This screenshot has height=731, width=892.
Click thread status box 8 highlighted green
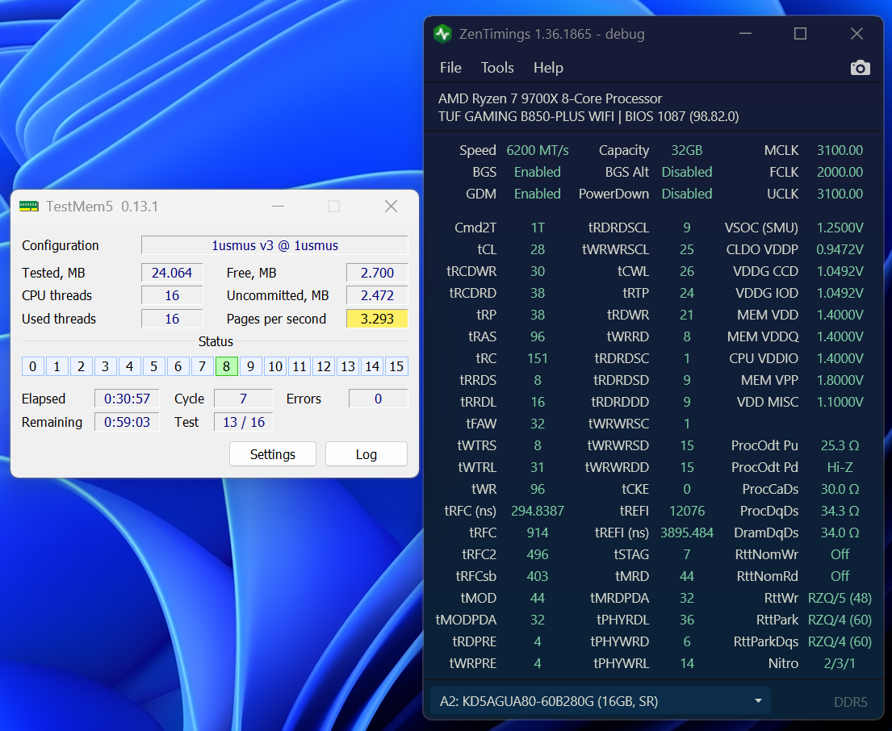226,366
